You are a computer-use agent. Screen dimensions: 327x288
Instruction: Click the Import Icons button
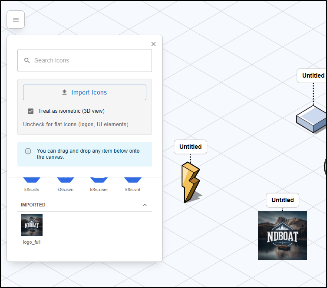point(85,92)
